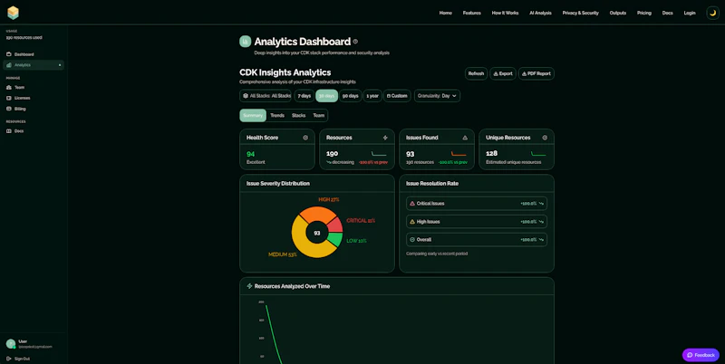Screen dimensions: 725x364
Task: Click the Critical Issues triangle icon
Action: point(412,203)
